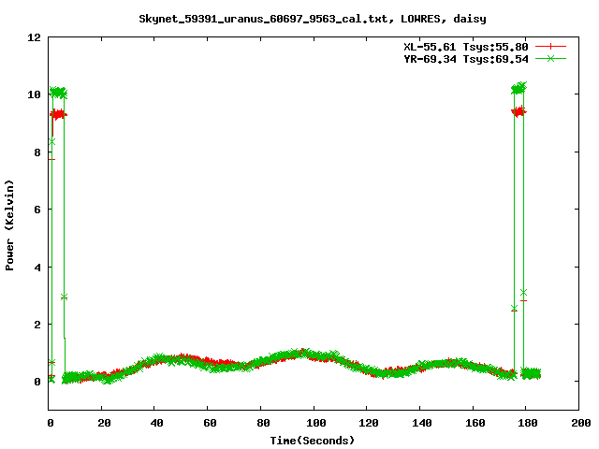Click the y-axis tick label 4
Image resolution: width=599 pixels, height=449 pixels.
click(x=37, y=268)
